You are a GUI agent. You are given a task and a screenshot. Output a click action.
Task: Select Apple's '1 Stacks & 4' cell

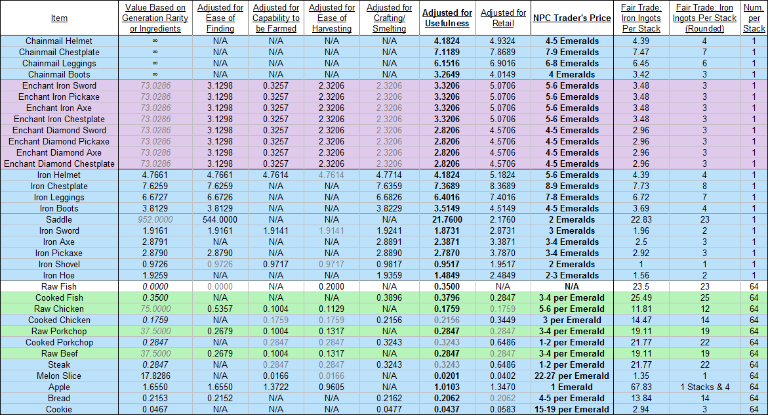point(704,387)
